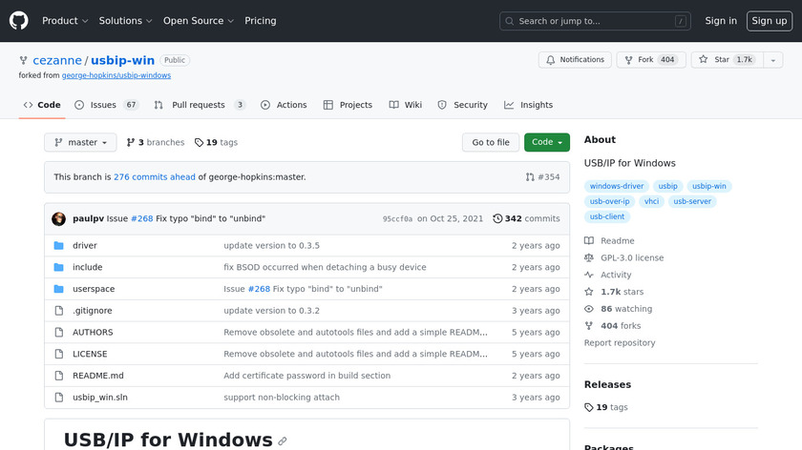Fork the repository with Fork button
Image resolution: width=802 pixels, height=450 pixels.
(x=651, y=60)
